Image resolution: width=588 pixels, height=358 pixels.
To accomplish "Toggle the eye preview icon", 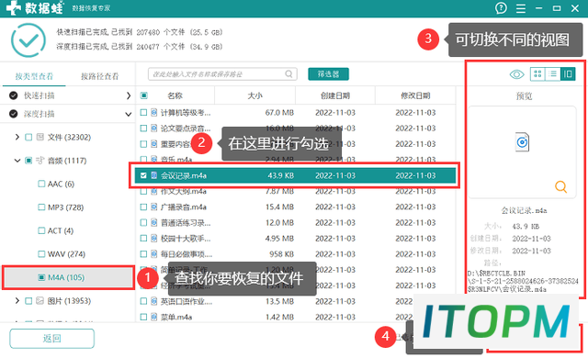I will click(x=516, y=74).
